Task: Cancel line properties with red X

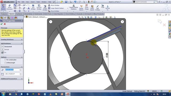Action: pyautogui.click(x=5, y=24)
